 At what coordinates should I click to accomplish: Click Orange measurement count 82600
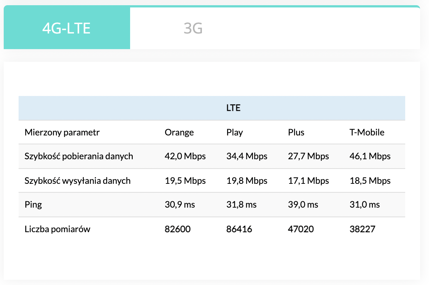point(178,229)
